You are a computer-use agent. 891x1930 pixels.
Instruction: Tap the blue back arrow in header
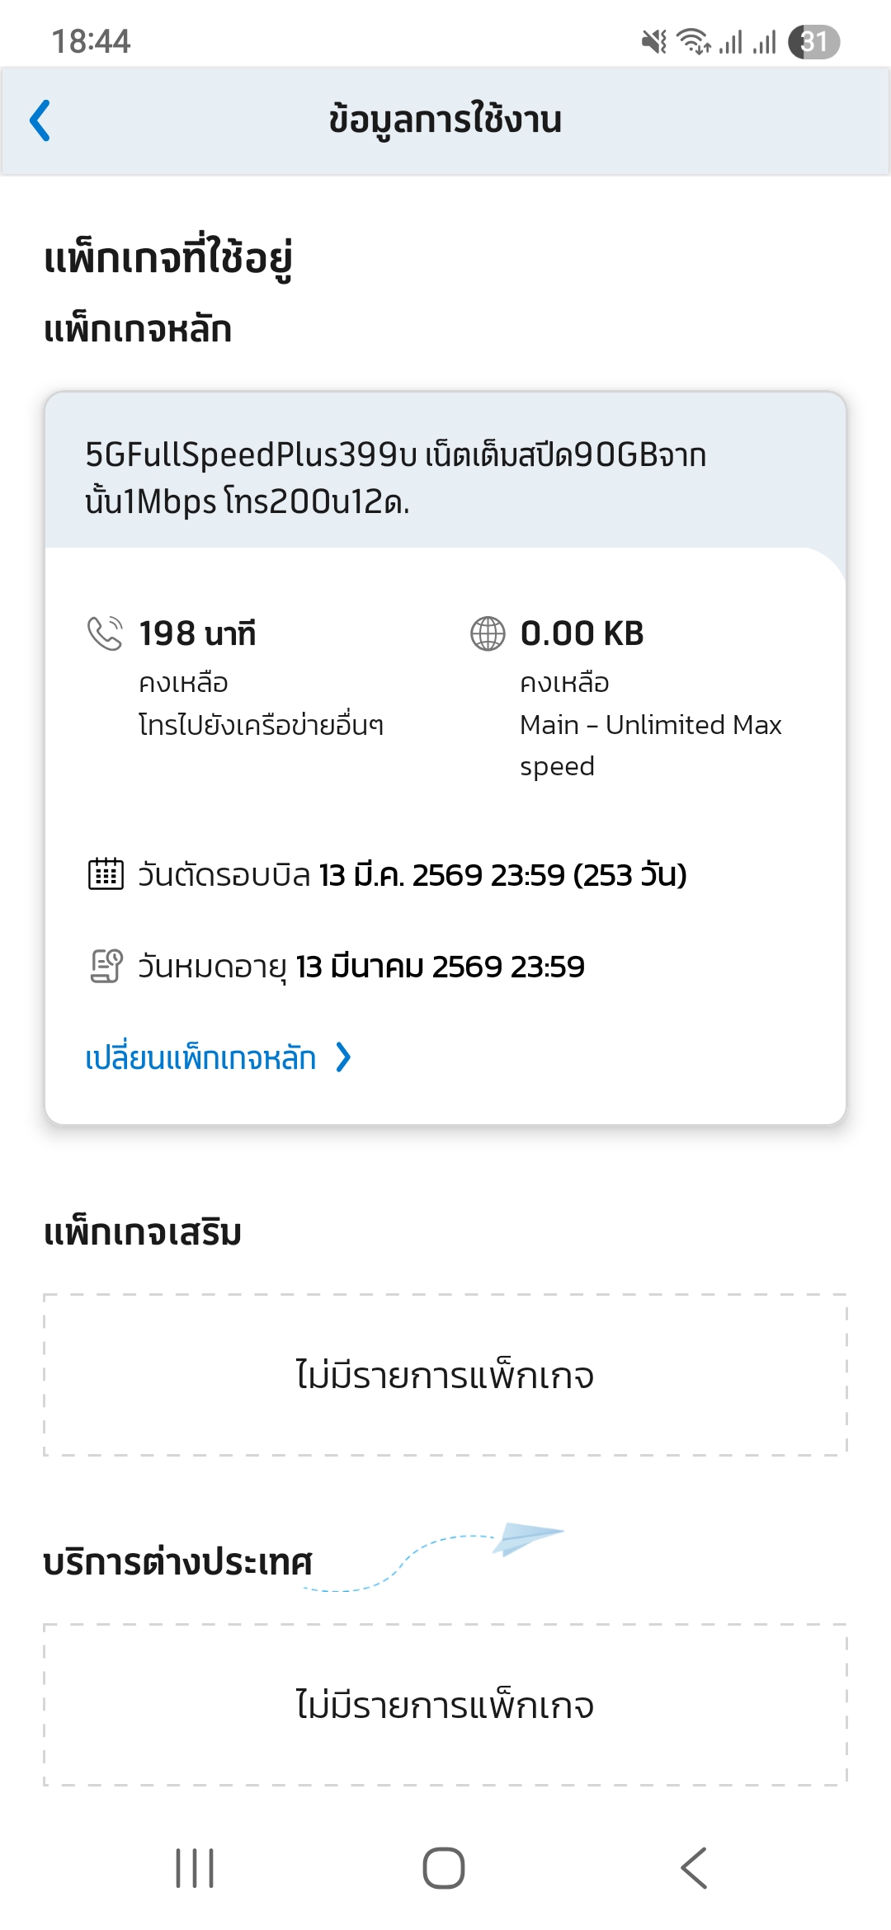[x=40, y=120]
